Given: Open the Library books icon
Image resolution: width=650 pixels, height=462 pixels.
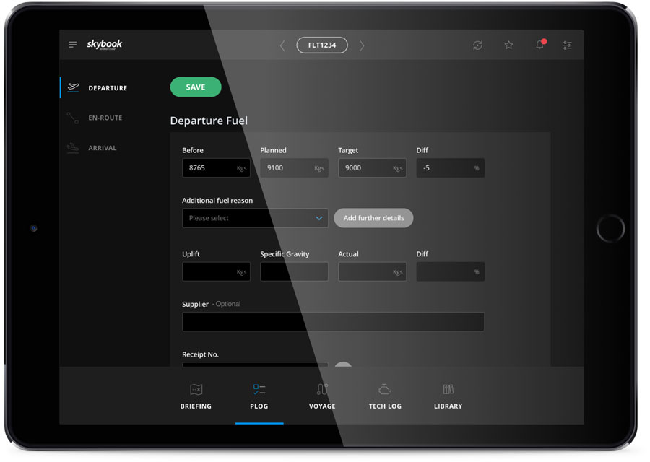Looking at the screenshot, I should tap(448, 388).
